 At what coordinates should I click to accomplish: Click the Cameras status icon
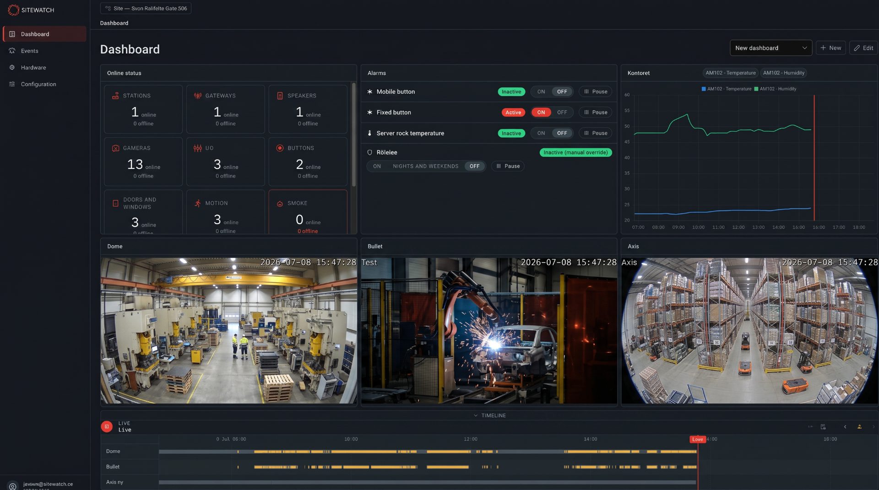(115, 148)
